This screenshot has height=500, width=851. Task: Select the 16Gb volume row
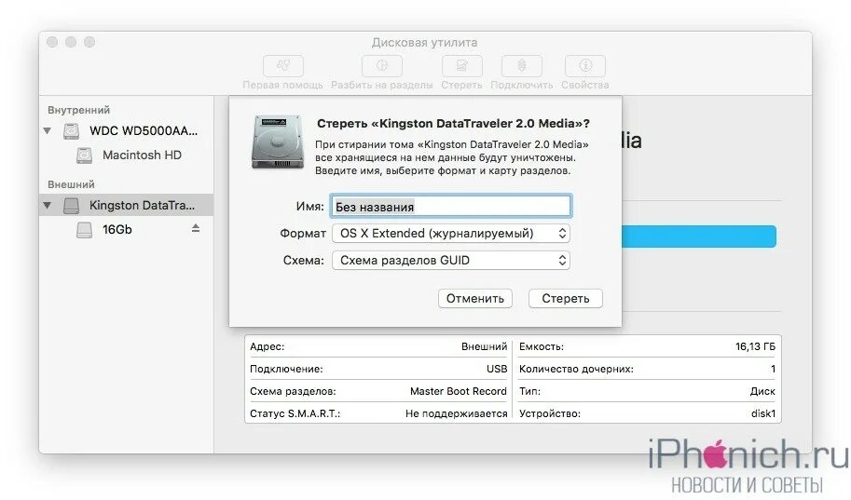pyautogui.click(x=126, y=230)
